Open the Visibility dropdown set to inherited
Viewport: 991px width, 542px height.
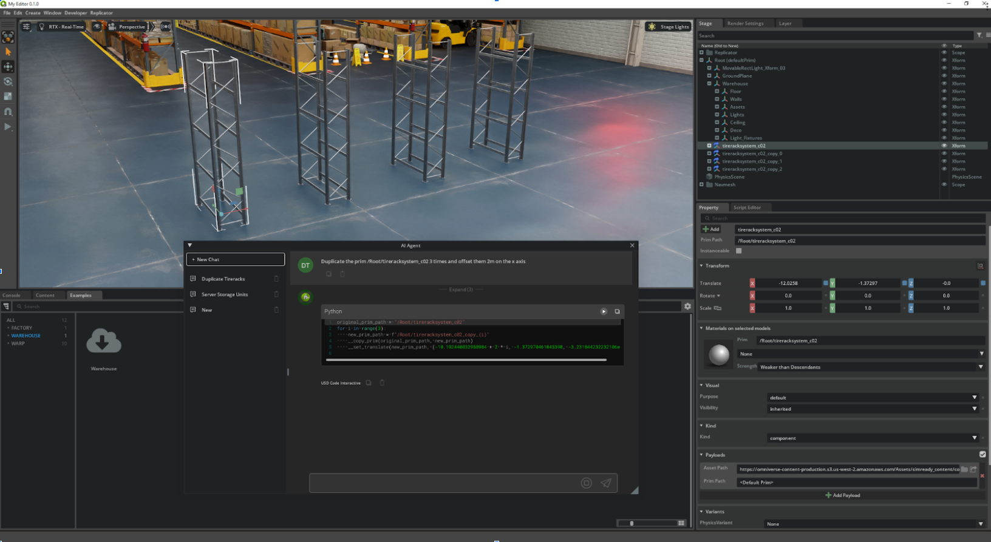point(874,409)
